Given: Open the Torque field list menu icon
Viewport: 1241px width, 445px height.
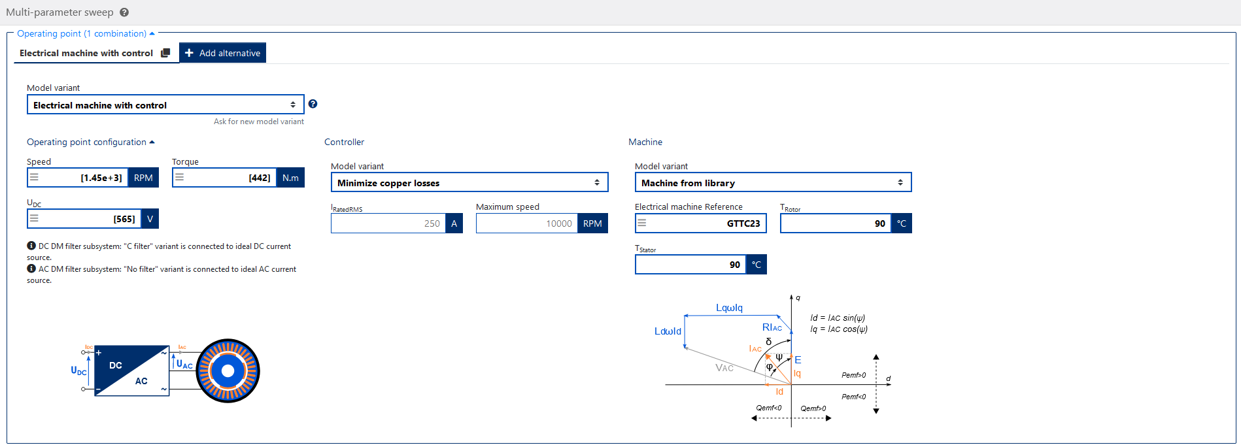Looking at the screenshot, I should 180,177.
